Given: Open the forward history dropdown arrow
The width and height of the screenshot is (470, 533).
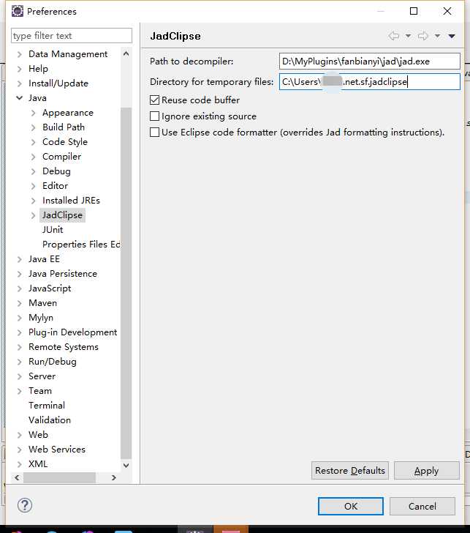Looking at the screenshot, I should pos(437,36).
